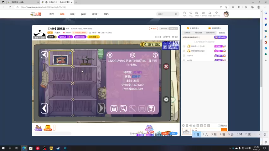The width and height of the screenshot is (269, 151).
Task: Click the orange send chat button
Action: pos(224,131)
